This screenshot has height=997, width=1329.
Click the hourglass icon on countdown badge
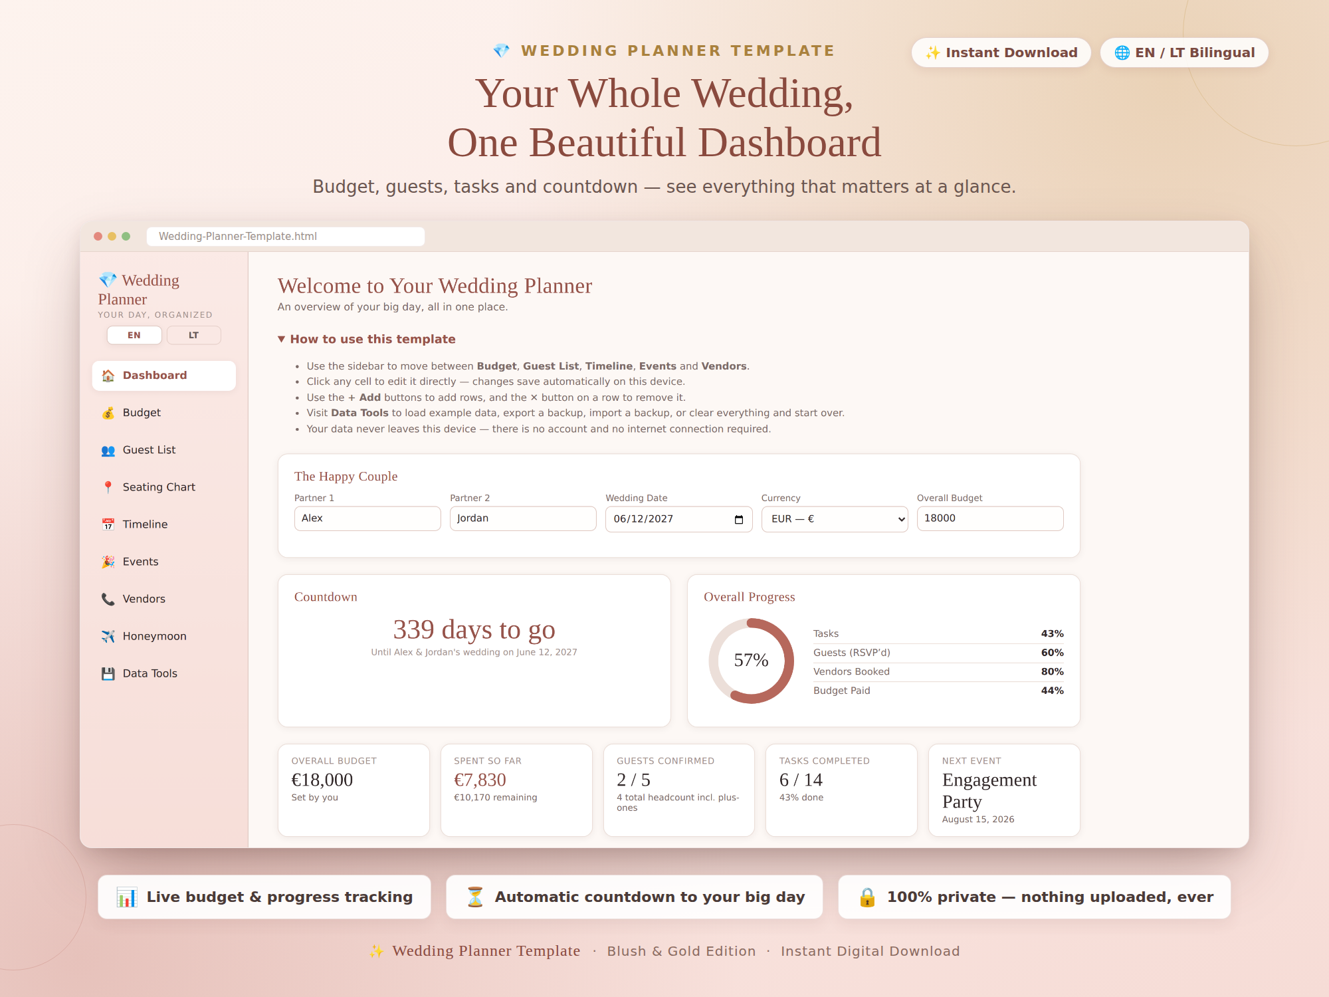[474, 897]
